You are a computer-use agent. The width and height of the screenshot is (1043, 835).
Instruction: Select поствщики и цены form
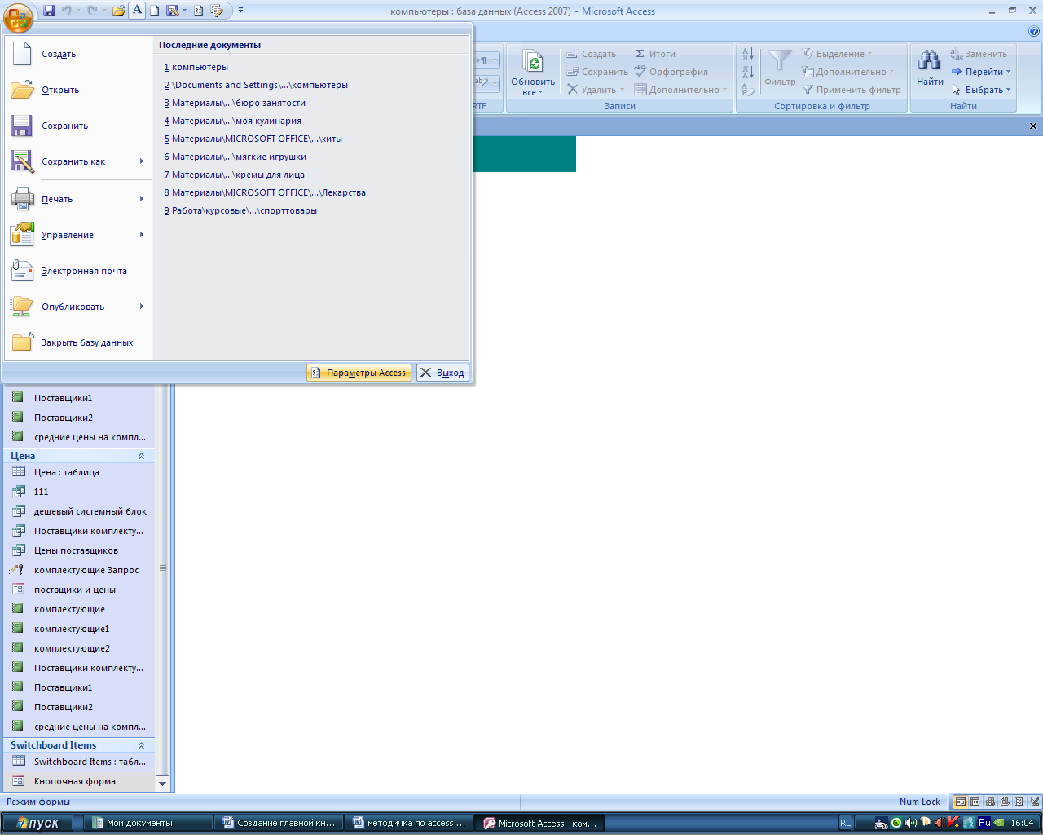tap(79, 590)
